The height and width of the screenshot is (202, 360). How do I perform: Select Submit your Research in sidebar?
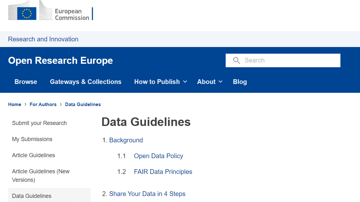click(40, 123)
